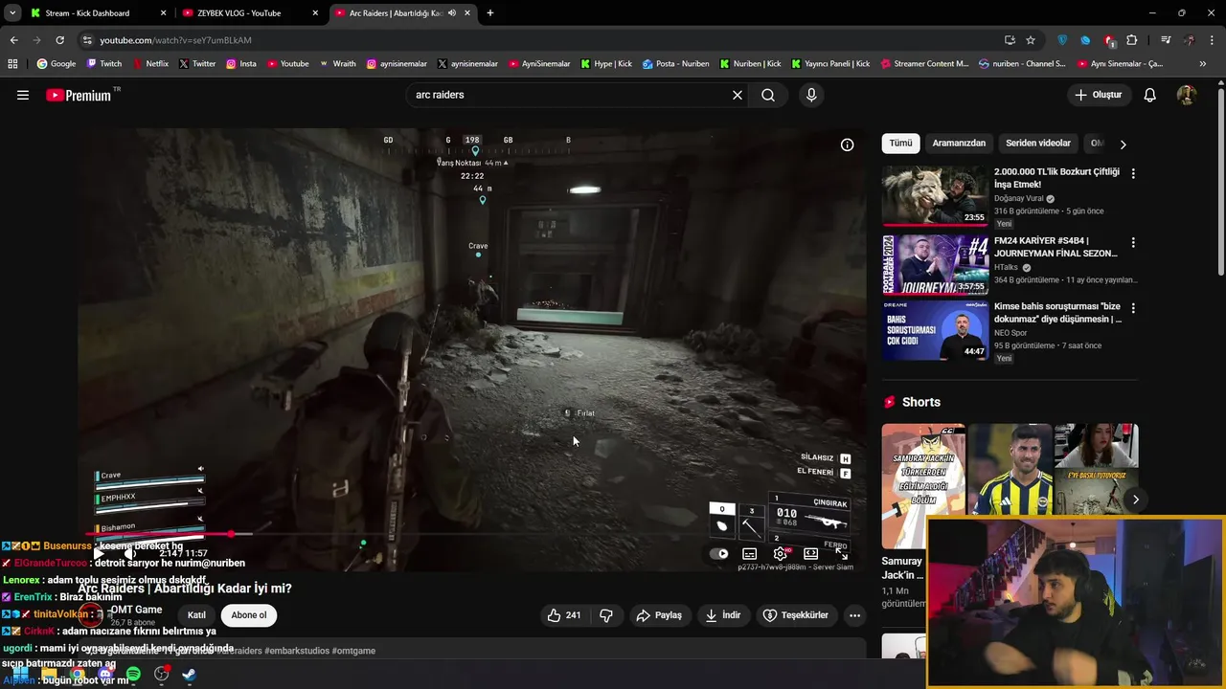The height and width of the screenshot is (689, 1226).
Task: Open FM24 Kariyer Journeyman video thumbnail
Action: click(x=935, y=263)
